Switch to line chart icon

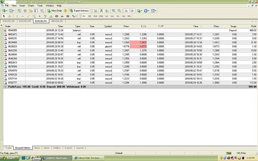tap(107, 11)
